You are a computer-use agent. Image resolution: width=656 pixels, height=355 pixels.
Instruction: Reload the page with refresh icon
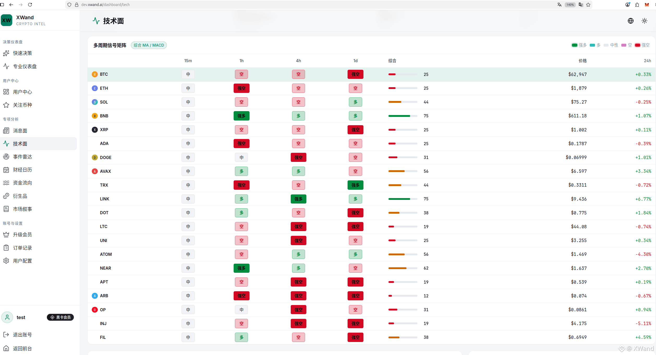(x=30, y=5)
